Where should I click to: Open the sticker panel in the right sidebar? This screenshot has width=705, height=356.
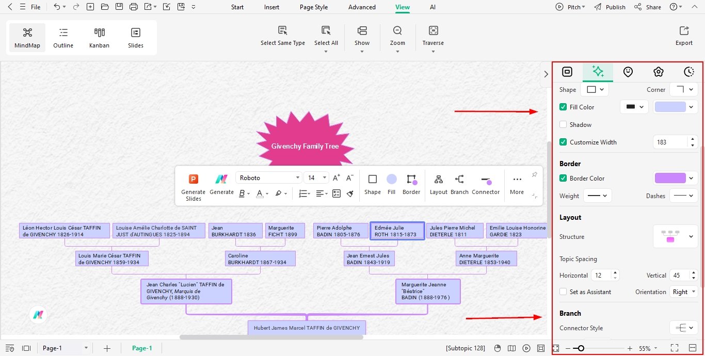(628, 72)
